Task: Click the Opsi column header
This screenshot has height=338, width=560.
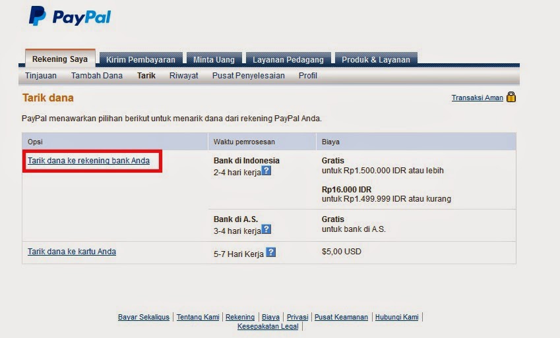Action: [x=35, y=142]
